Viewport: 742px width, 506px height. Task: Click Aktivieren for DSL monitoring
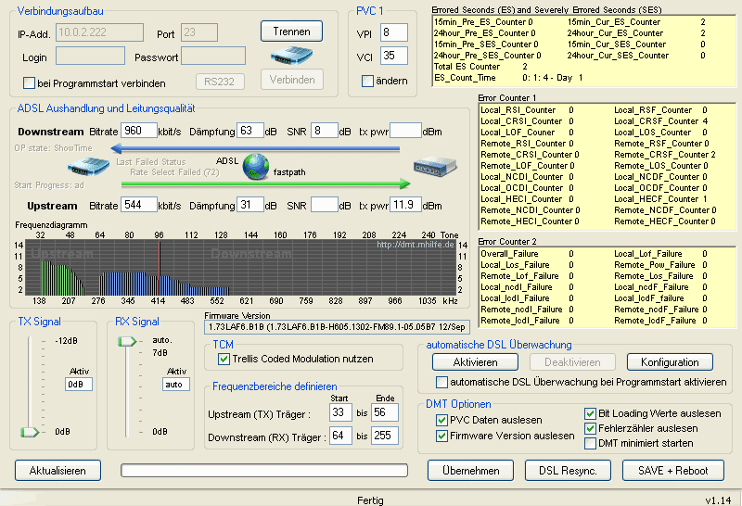pyautogui.click(x=475, y=362)
